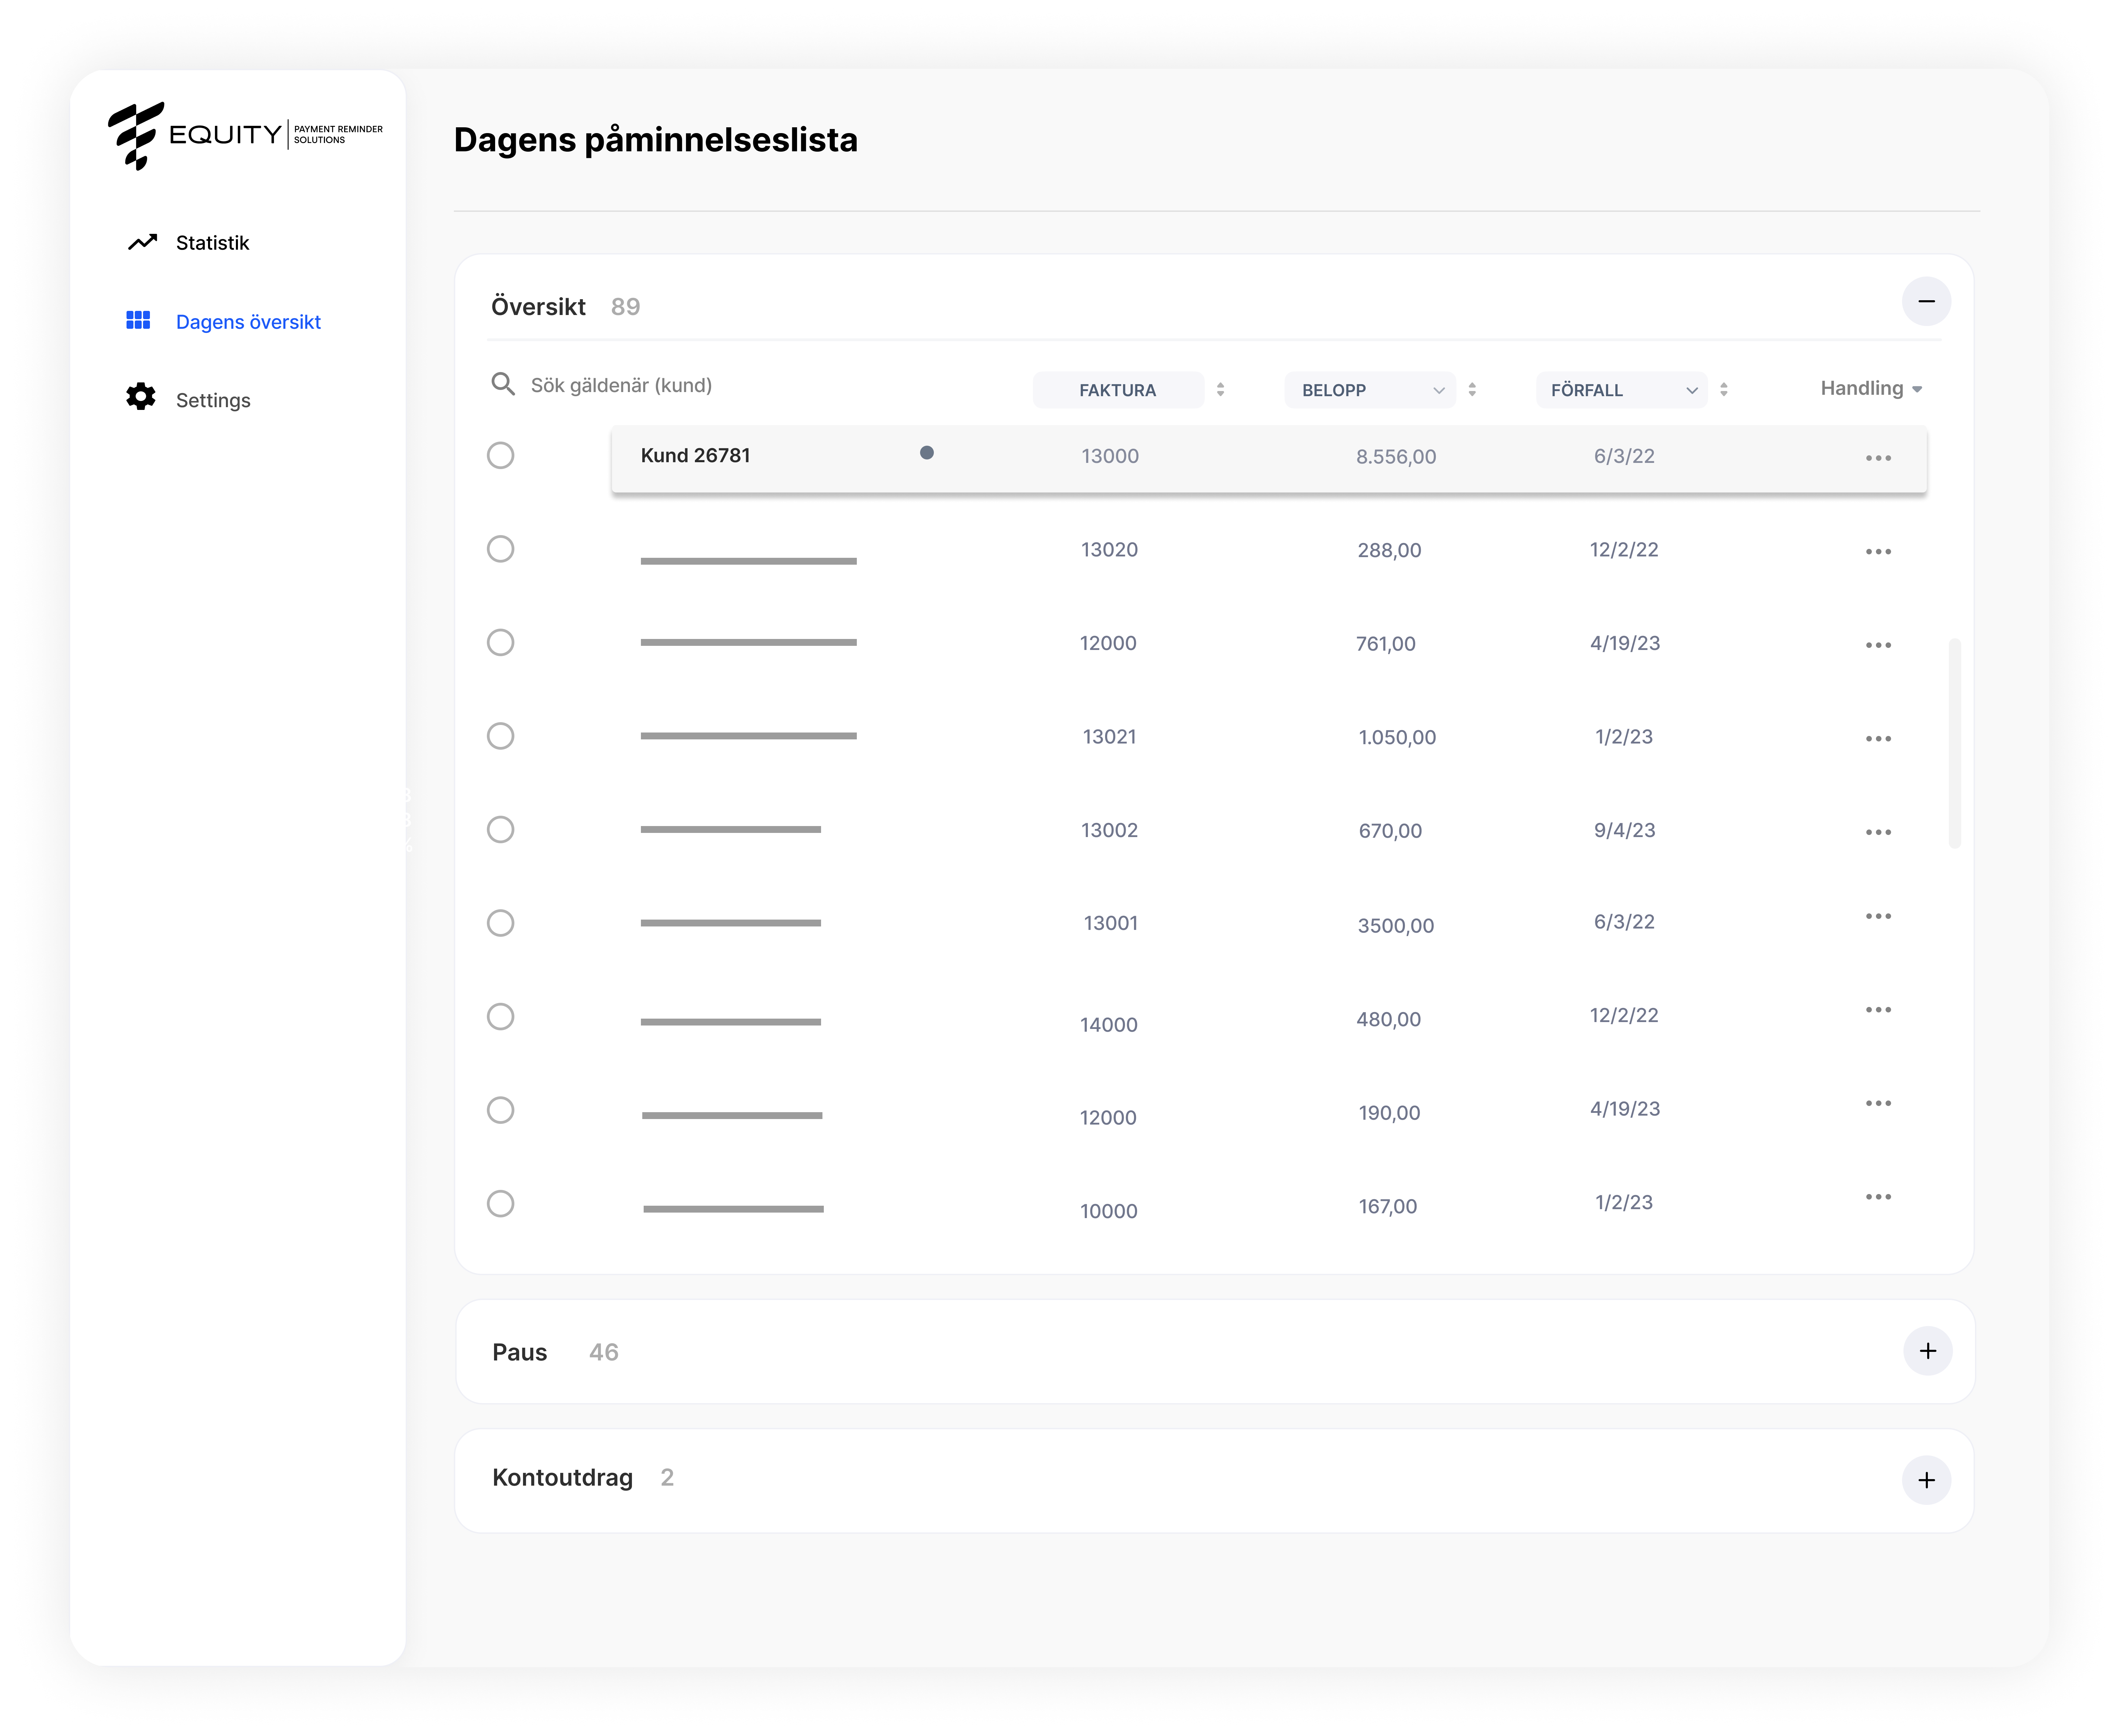Click the amount 3500,00
Screen dimensions: 2118x1736
pos(1395,926)
